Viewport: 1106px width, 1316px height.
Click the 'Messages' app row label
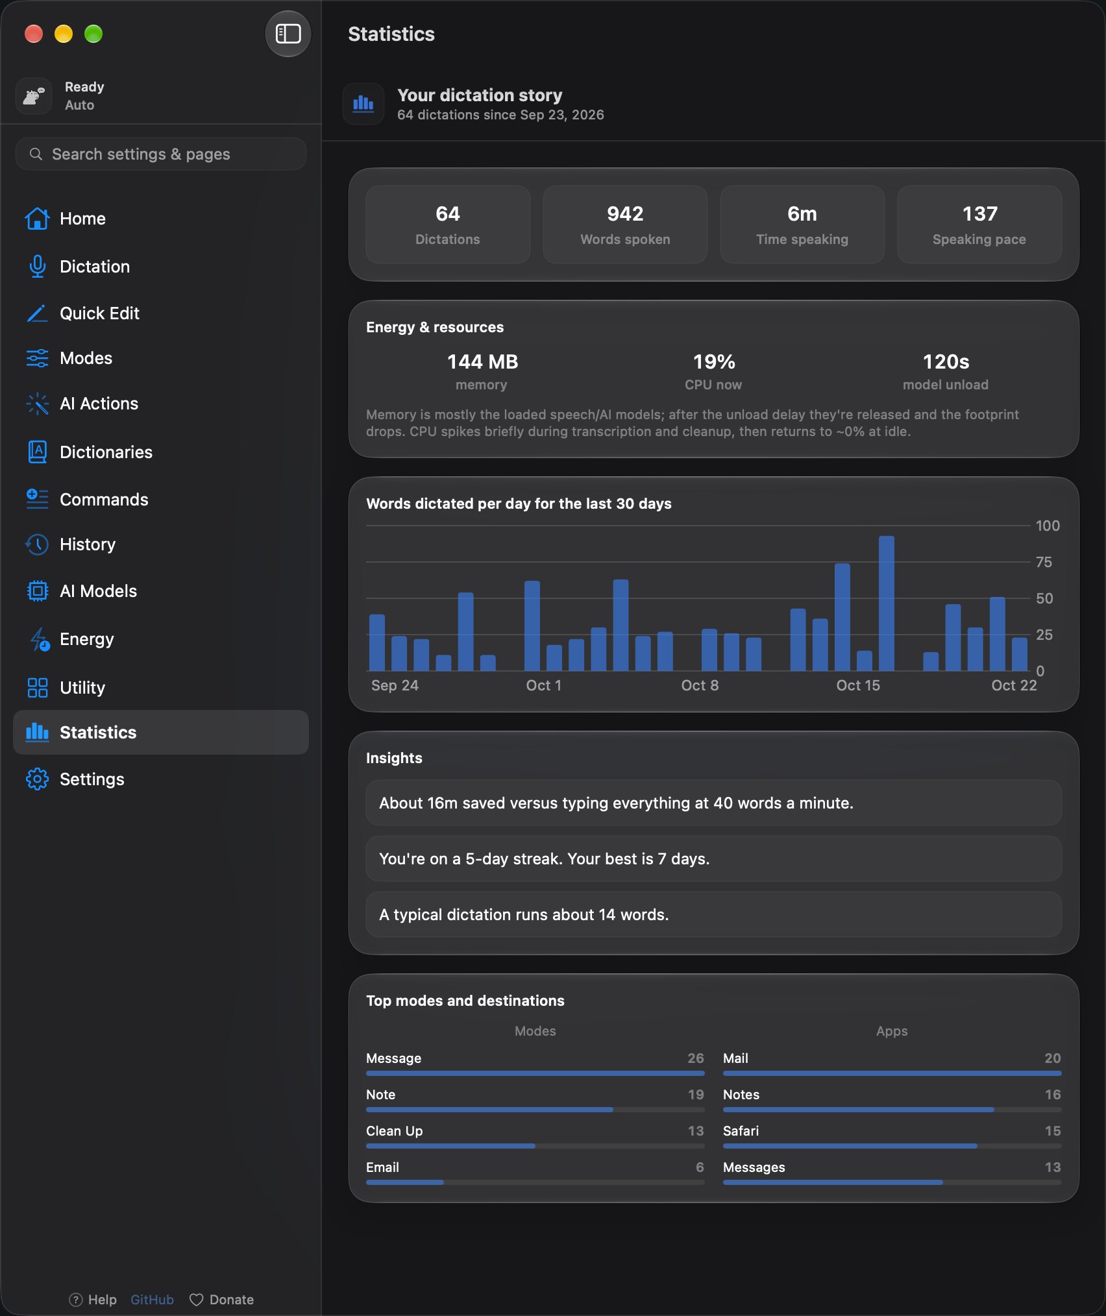(x=754, y=1167)
